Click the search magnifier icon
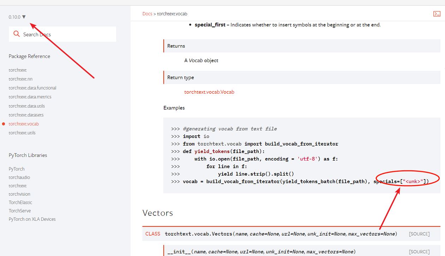The width and height of the screenshot is (445, 256). click(x=16, y=34)
